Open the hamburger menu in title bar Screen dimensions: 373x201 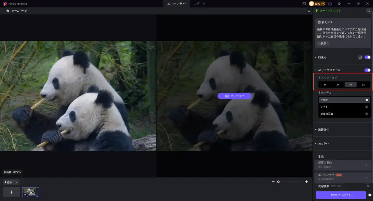[x=339, y=4]
